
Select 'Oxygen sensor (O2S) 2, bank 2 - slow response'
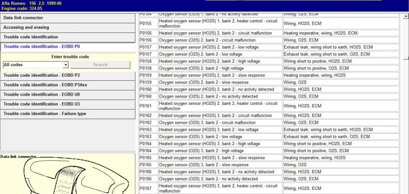[x=220, y=82]
